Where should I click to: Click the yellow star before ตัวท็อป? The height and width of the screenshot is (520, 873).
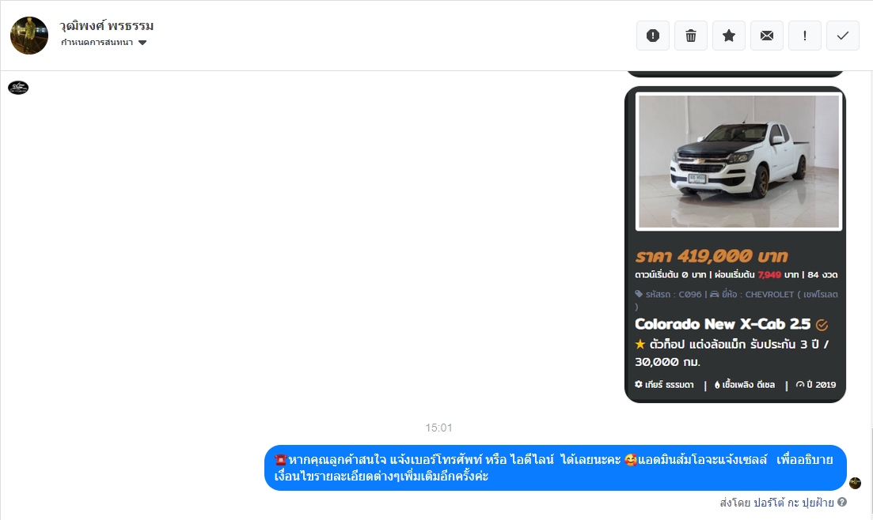pyautogui.click(x=640, y=345)
